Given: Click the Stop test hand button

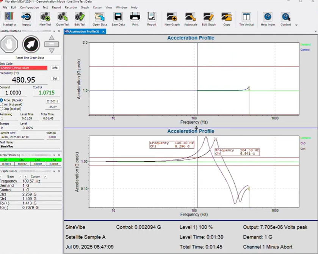Looking at the screenshot, I should click(9, 44).
